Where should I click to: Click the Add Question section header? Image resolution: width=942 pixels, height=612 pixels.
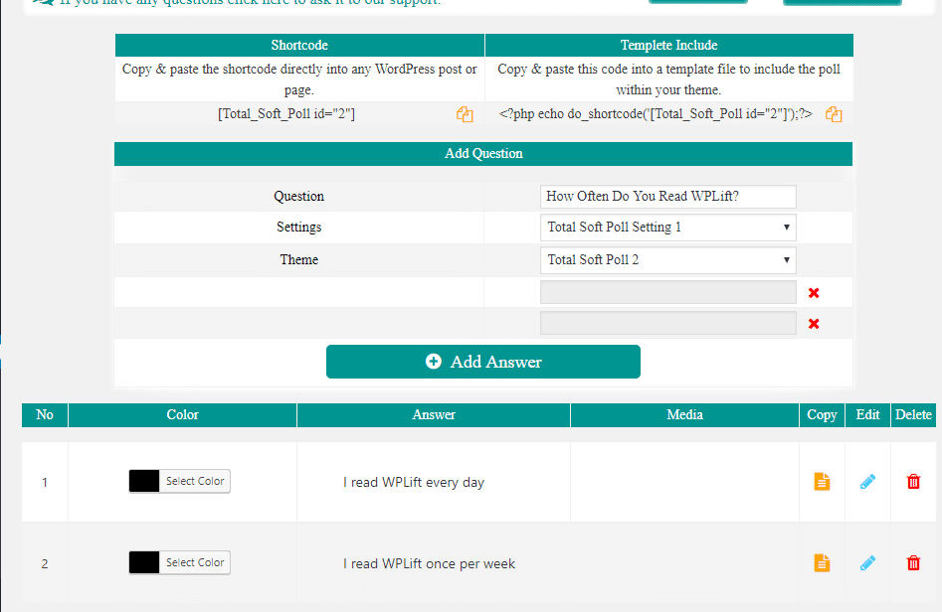[483, 154]
